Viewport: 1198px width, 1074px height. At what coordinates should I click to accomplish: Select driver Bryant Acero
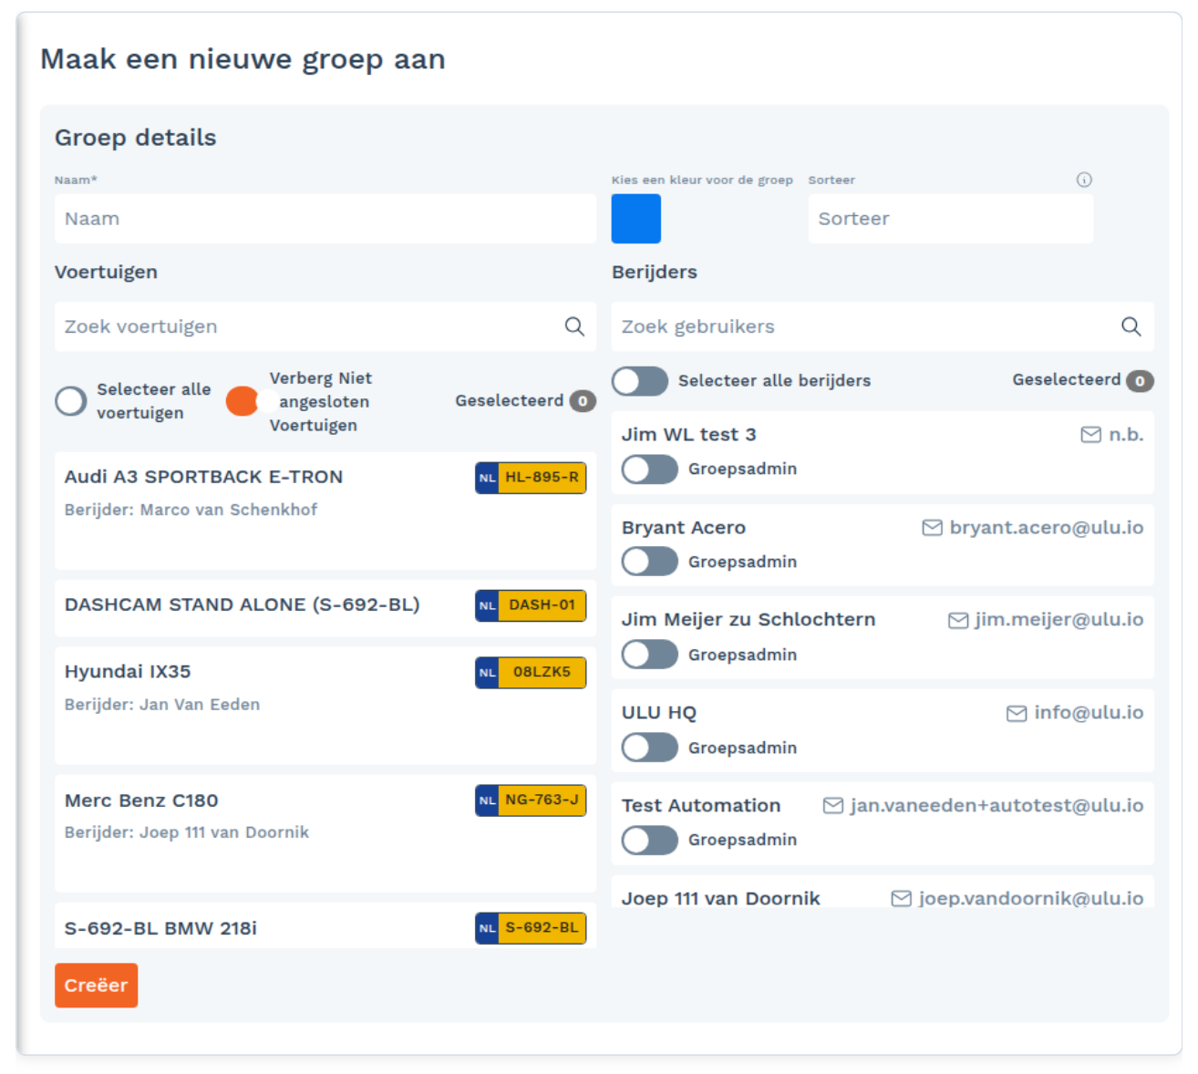click(x=883, y=545)
